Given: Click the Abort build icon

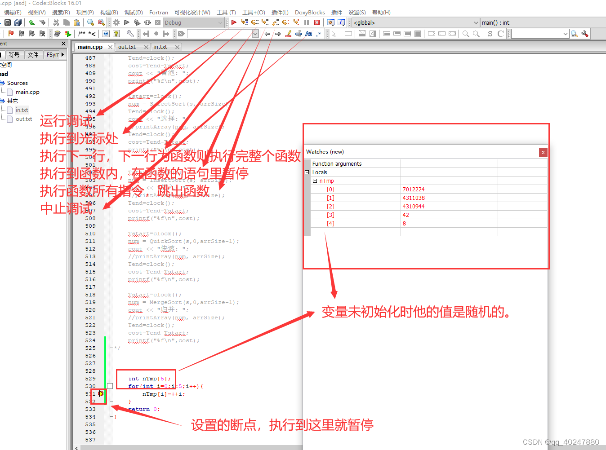Looking at the screenshot, I should pos(158,22).
